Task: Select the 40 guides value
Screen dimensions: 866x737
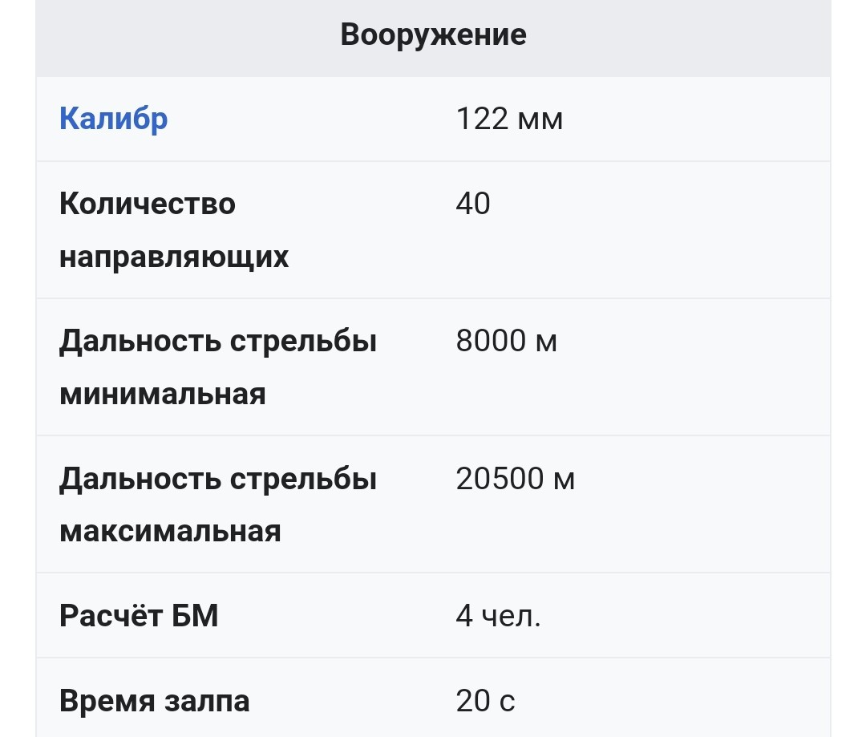Action: click(x=473, y=204)
